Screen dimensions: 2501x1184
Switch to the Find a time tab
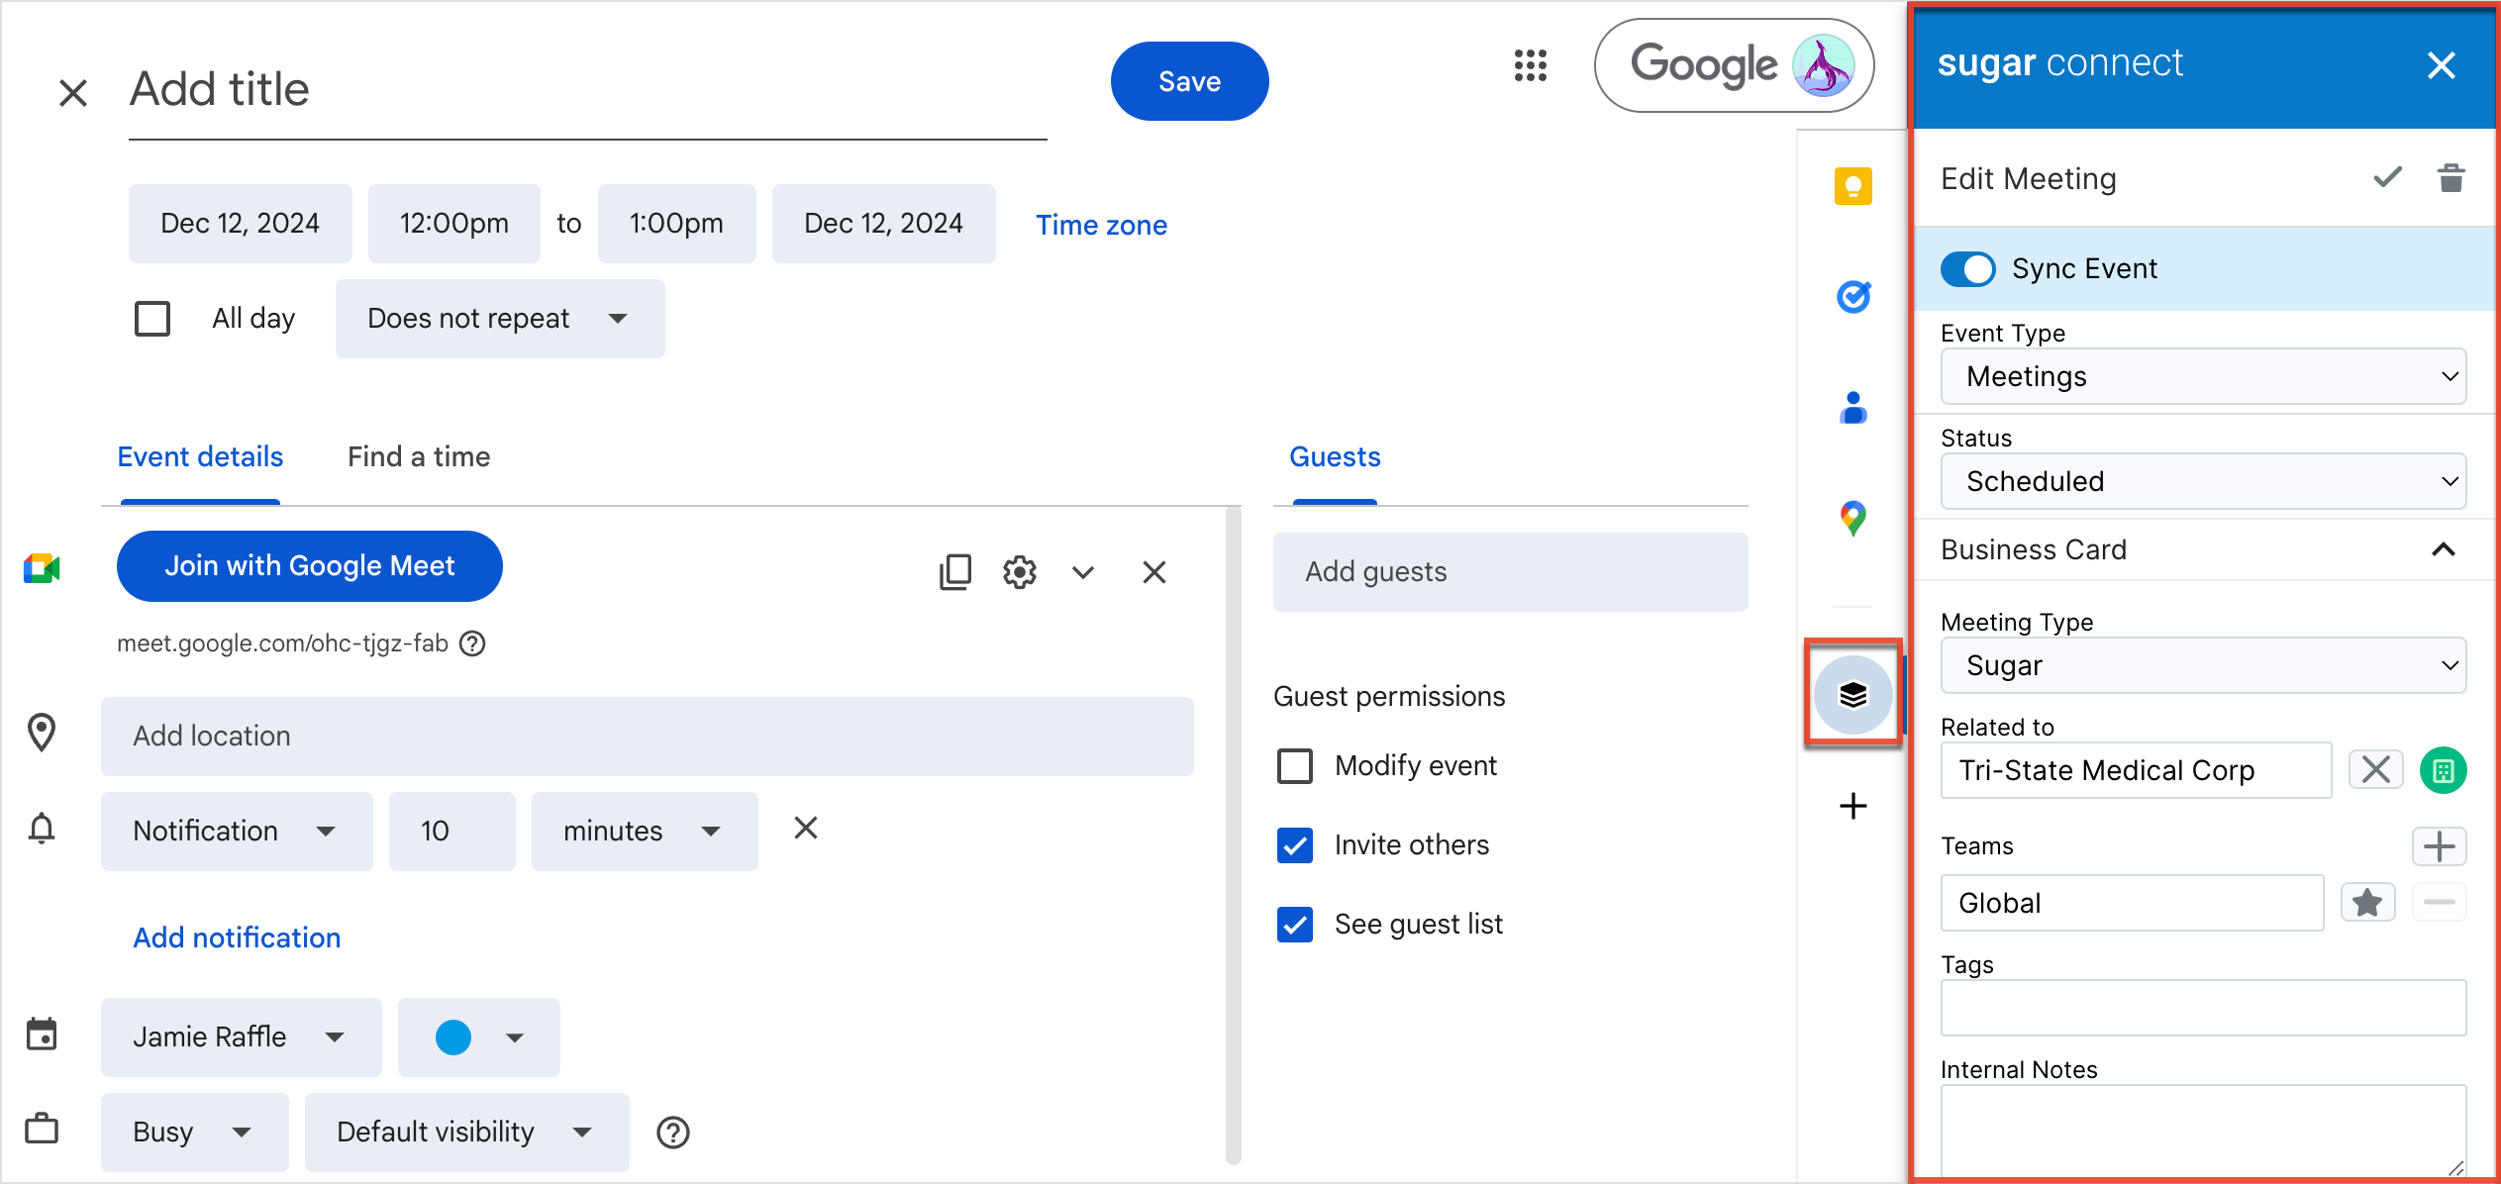click(x=418, y=456)
